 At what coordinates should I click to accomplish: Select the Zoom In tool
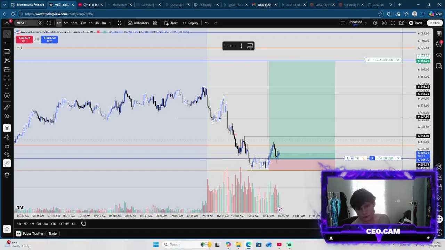coord(7,116)
